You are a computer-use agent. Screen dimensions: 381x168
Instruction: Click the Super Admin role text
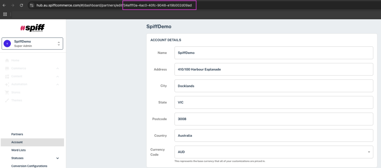pyautogui.click(x=23, y=46)
